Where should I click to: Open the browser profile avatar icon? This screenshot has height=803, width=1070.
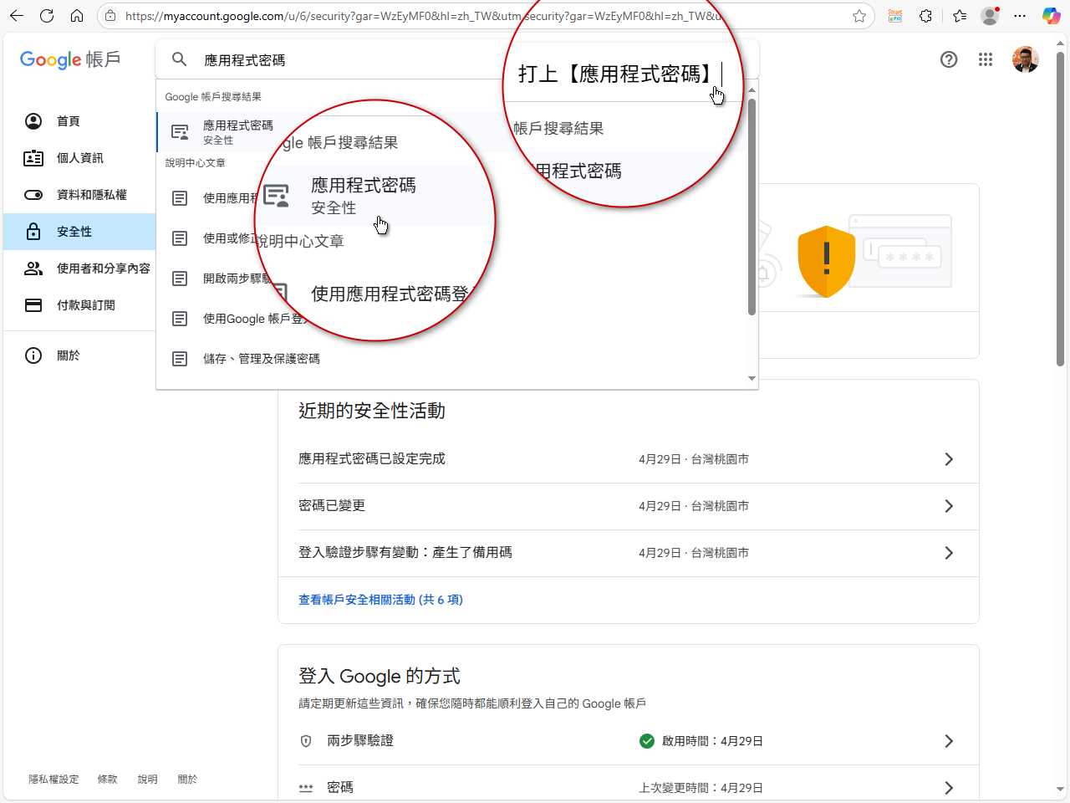point(991,16)
